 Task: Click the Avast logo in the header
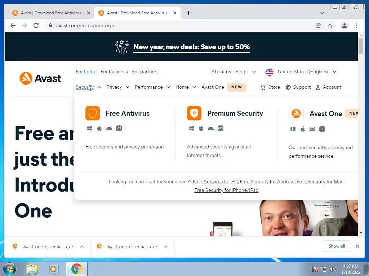click(x=40, y=78)
